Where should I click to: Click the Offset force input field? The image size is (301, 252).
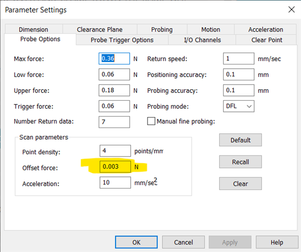click(115, 166)
